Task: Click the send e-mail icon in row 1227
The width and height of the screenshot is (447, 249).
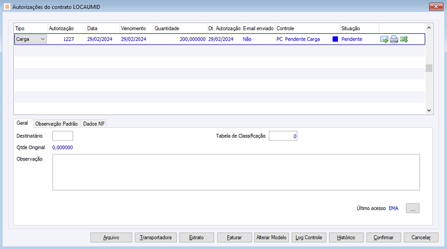Action: click(384, 39)
